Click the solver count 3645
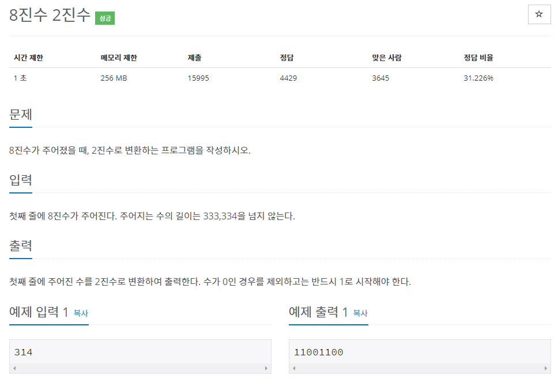This screenshot has width=558, height=387. (x=381, y=78)
